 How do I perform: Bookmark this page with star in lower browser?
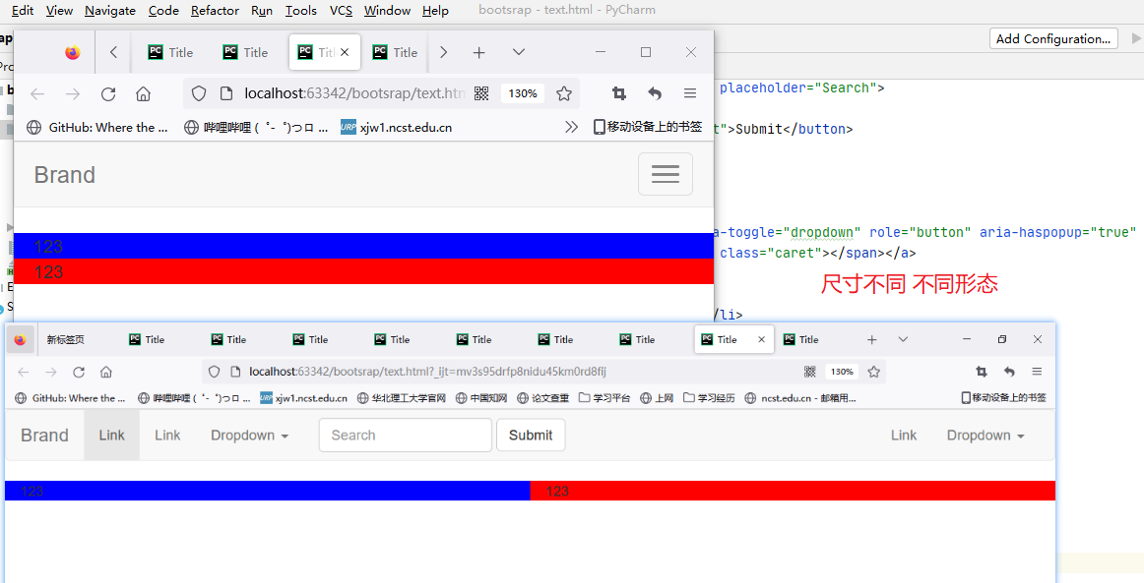tap(874, 372)
